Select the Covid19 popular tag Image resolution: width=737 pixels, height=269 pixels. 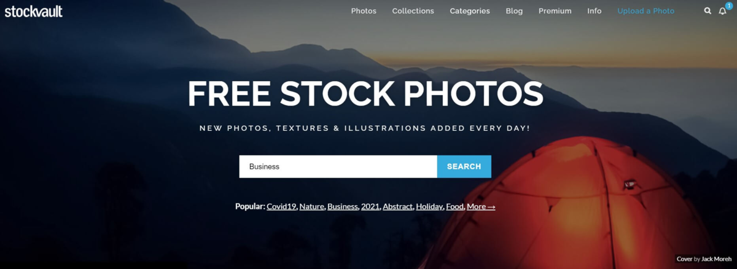click(282, 207)
